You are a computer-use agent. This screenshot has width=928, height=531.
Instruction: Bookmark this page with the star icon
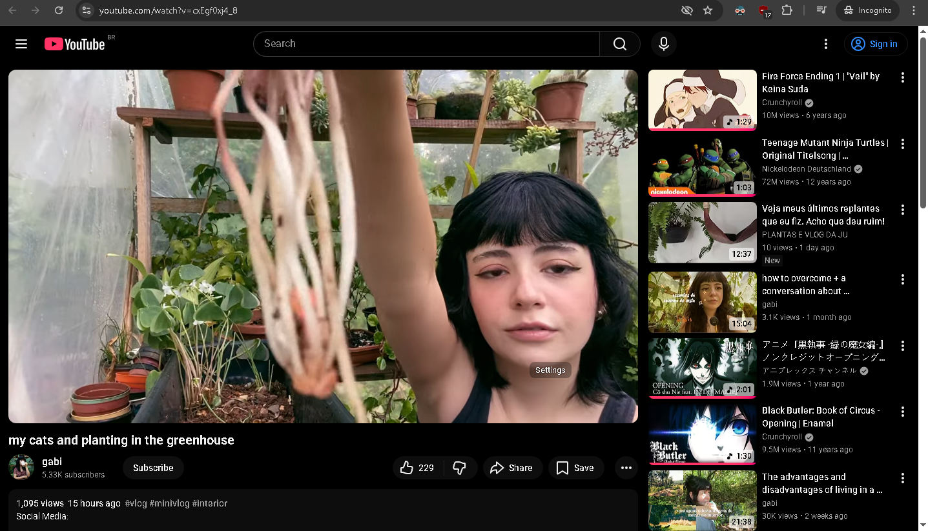[x=708, y=10]
